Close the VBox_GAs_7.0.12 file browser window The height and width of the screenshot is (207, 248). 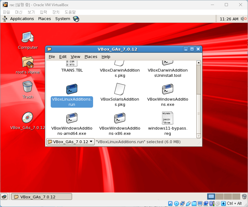(198, 49)
